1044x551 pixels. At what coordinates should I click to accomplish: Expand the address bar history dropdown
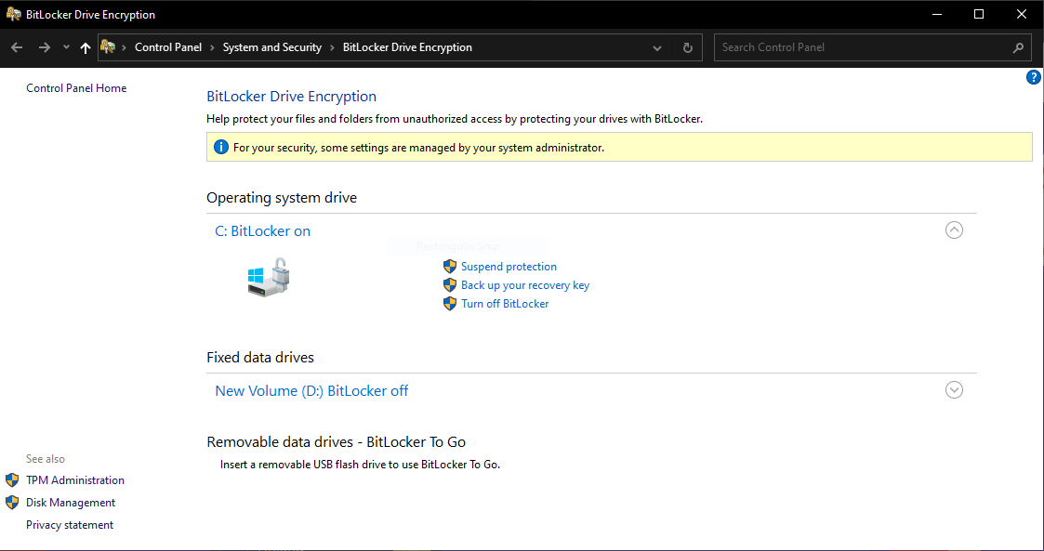tap(657, 48)
